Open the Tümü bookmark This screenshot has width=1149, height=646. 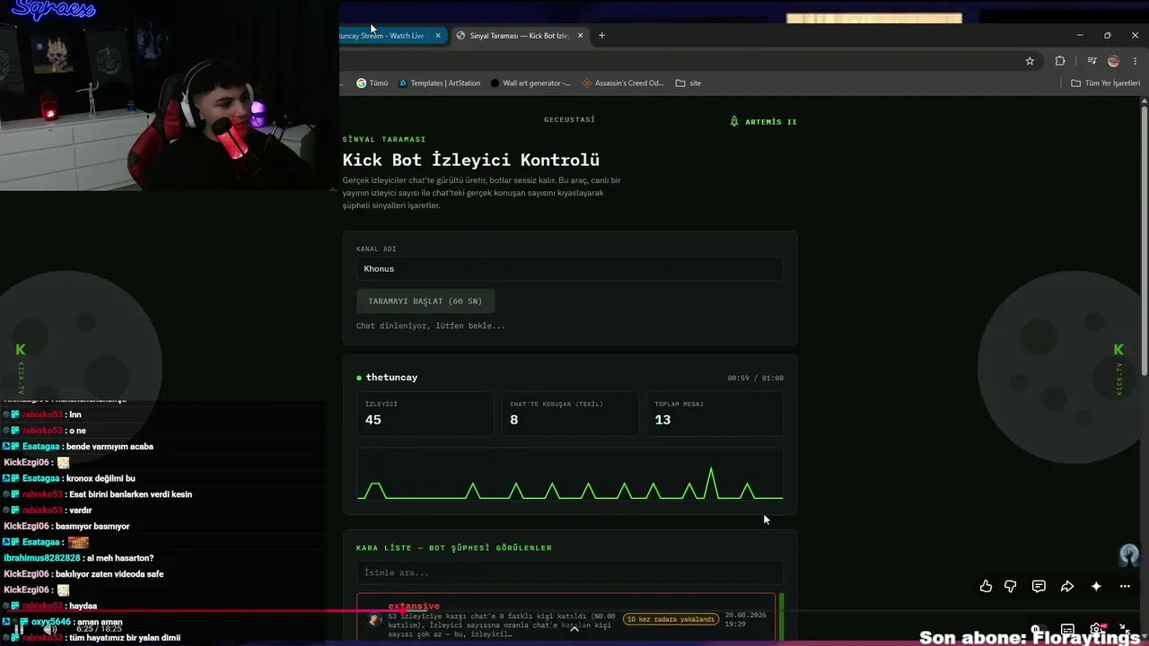pyautogui.click(x=373, y=83)
